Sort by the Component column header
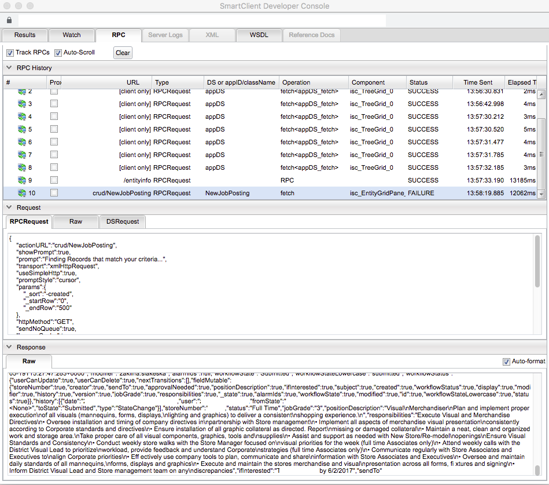 tap(377, 82)
